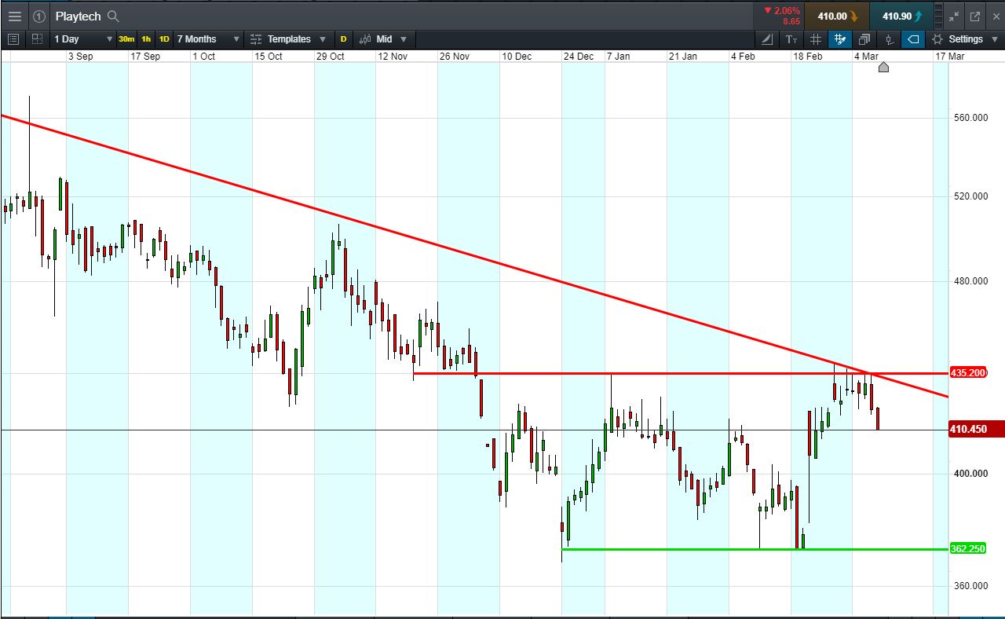The width and height of the screenshot is (1005, 619).
Task: Click the gray timeline marker near 4 Mar
Action: point(883,67)
